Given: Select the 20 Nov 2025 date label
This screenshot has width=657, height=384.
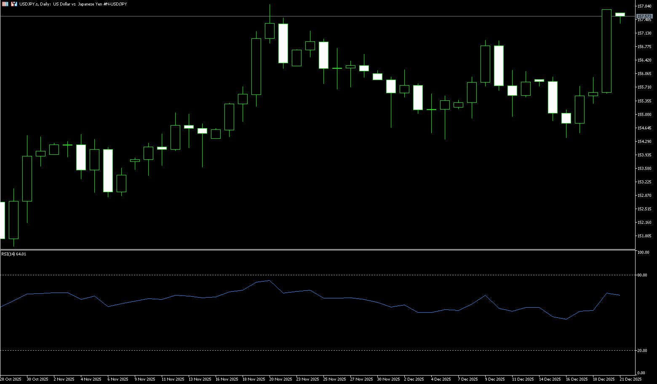Looking at the screenshot, I should coord(280,379).
